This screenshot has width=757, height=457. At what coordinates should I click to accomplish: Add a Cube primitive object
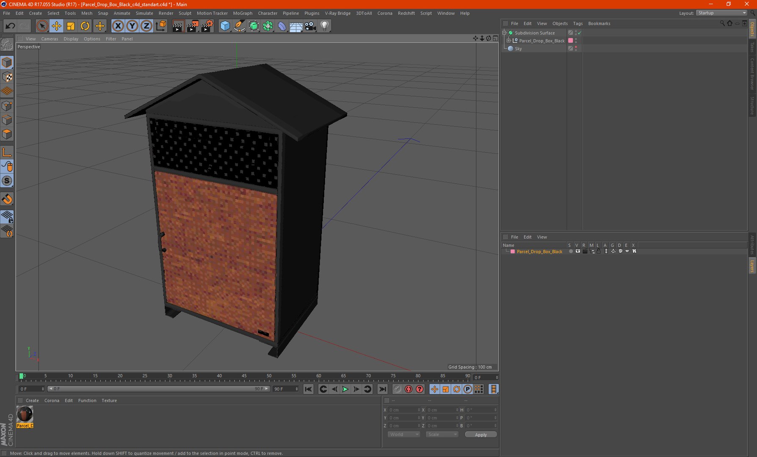225,26
